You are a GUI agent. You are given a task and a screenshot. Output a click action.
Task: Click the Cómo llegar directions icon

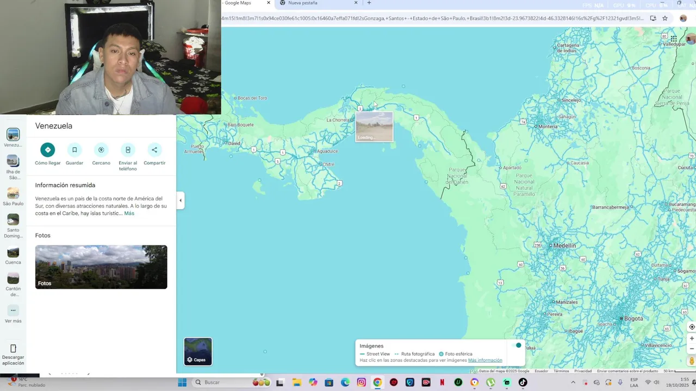[x=48, y=150]
